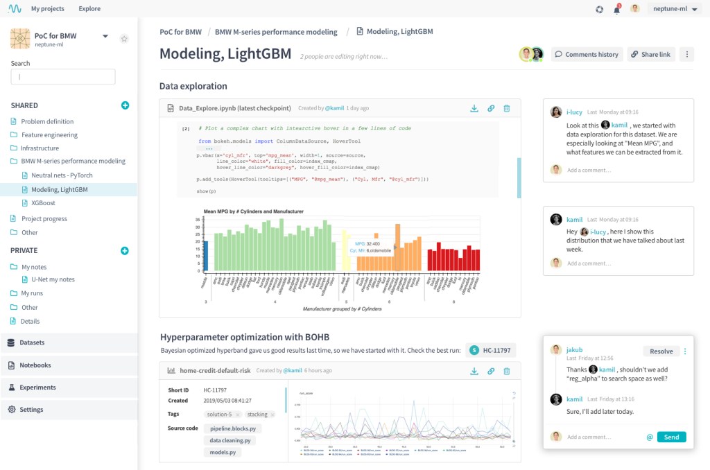This screenshot has width=710, height=470.
Task: Open the Notebooks section
Action: (69, 365)
